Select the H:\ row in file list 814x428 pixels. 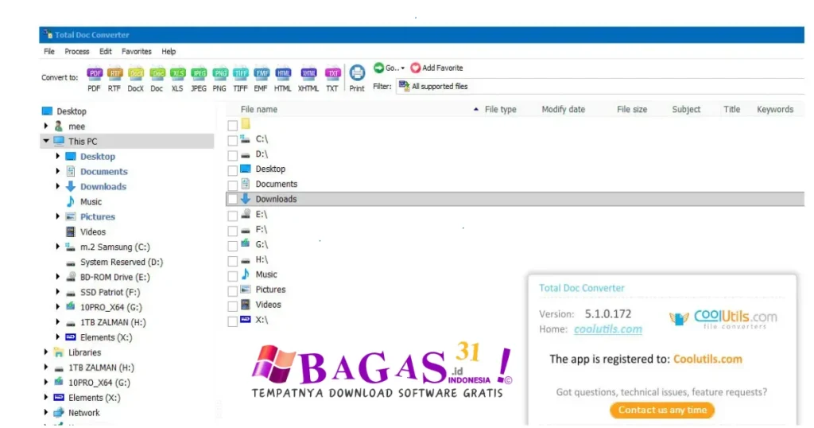(515, 259)
